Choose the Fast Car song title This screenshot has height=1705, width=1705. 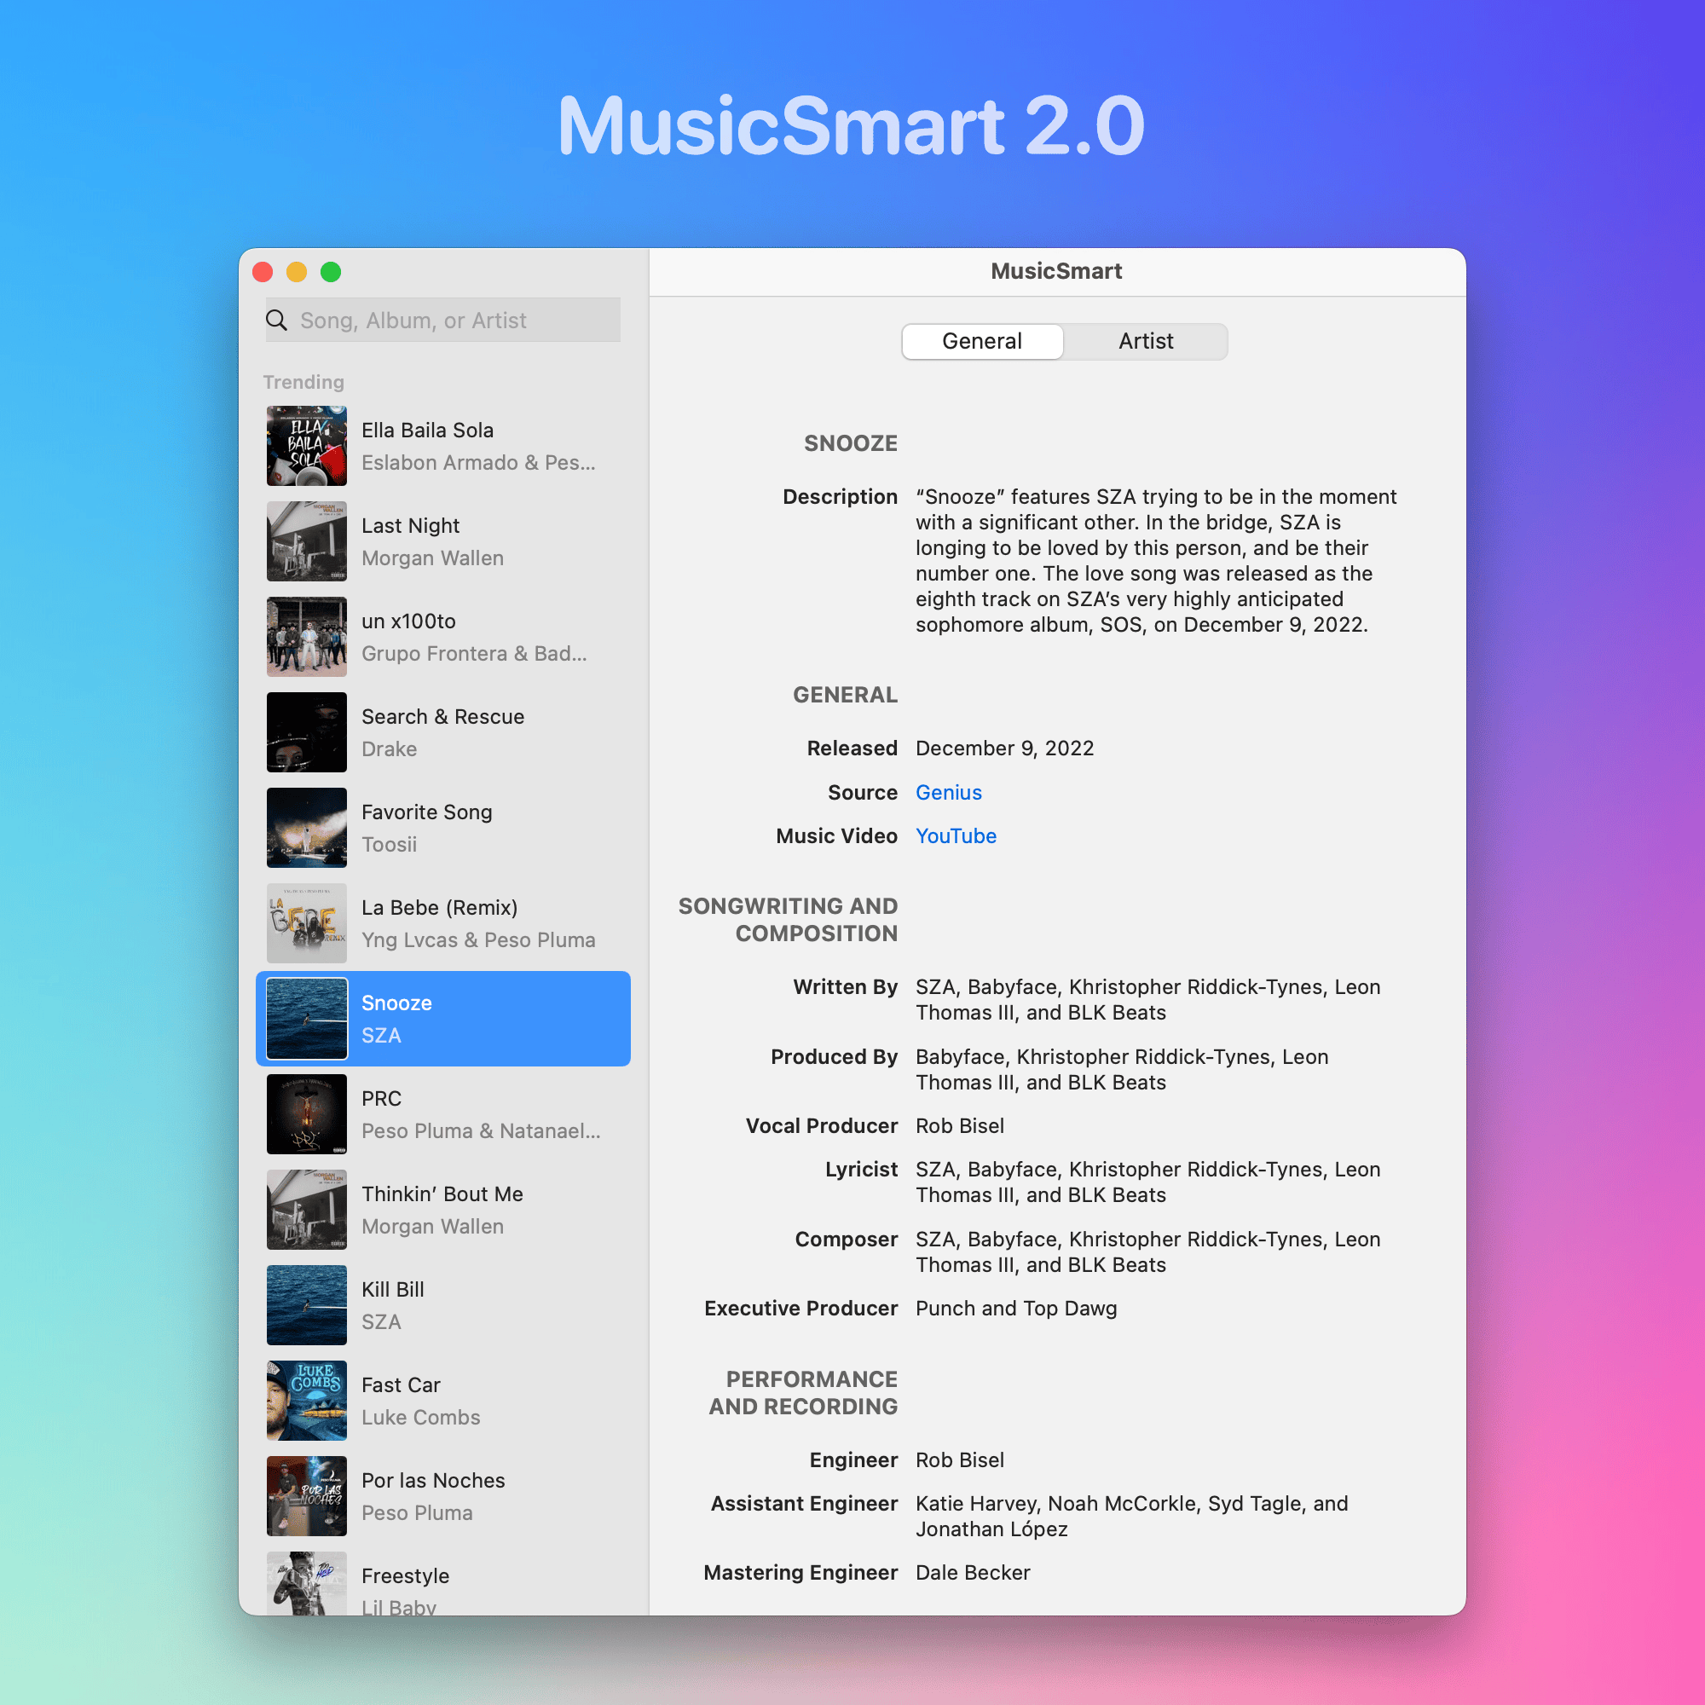[x=401, y=1384]
